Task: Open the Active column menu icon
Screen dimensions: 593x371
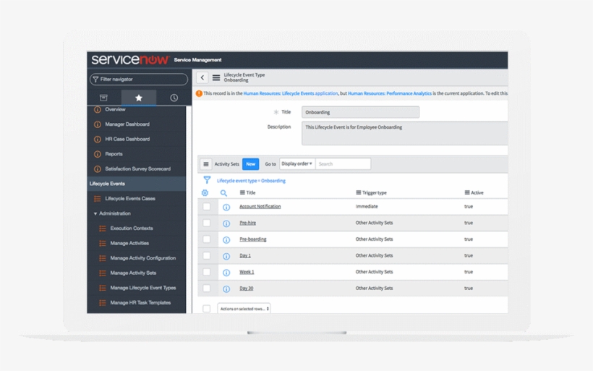Action: (467, 192)
